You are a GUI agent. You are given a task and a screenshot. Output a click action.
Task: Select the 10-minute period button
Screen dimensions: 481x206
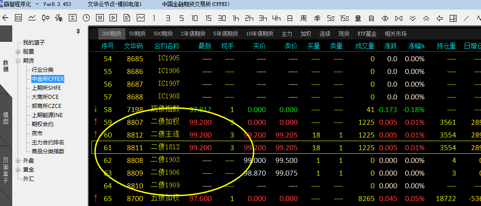(194, 18)
